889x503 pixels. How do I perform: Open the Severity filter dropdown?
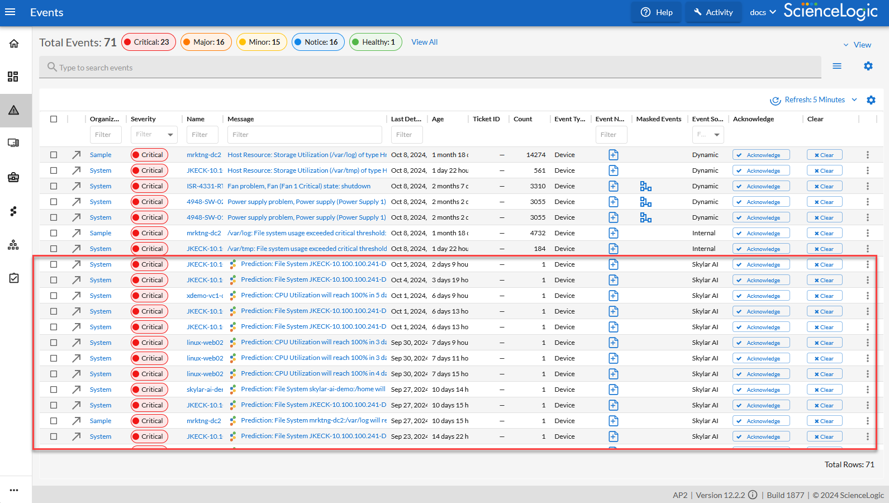(x=154, y=135)
